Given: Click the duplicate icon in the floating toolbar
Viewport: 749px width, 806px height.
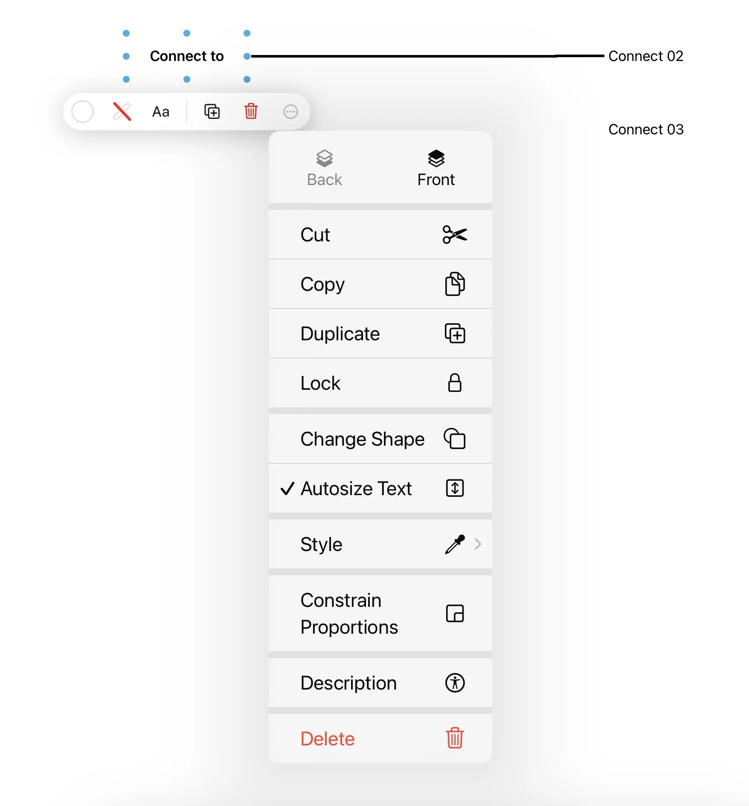Looking at the screenshot, I should click(212, 112).
